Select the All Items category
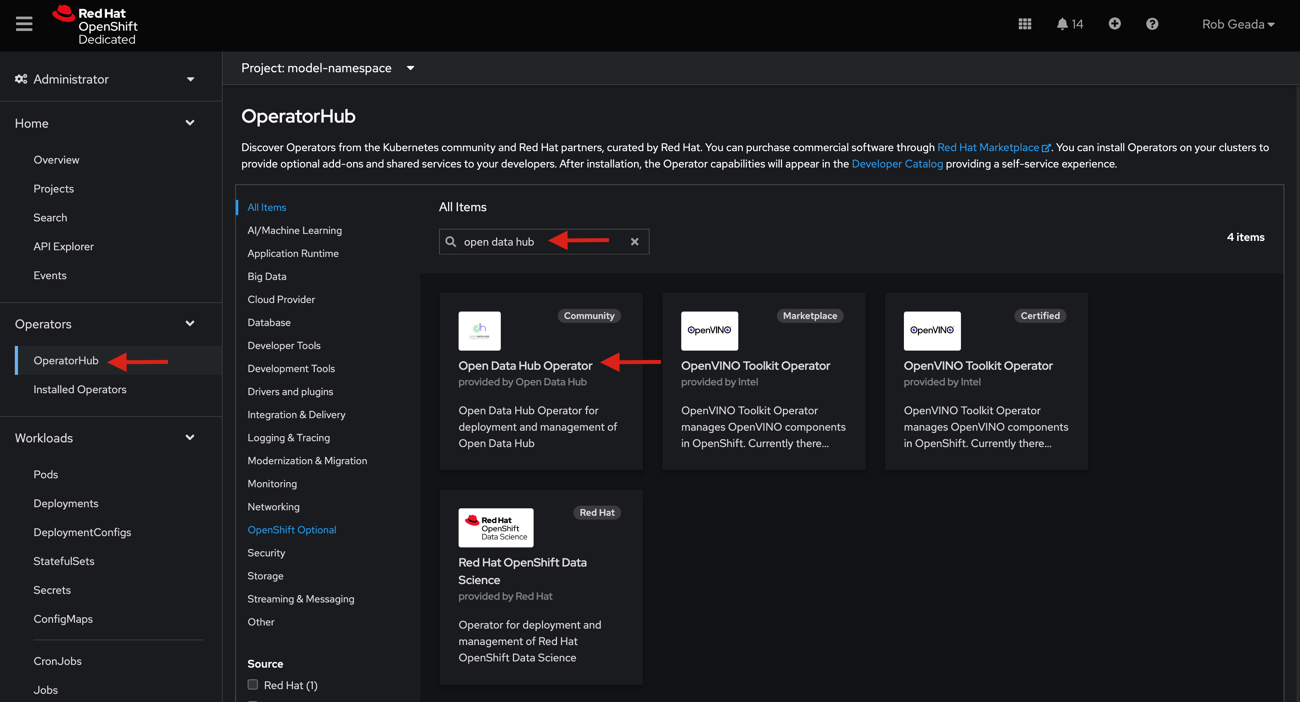This screenshot has height=702, width=1300. click(266, 207)
